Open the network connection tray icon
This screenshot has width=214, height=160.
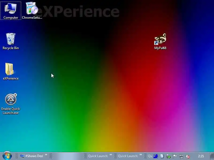[181, 156]
